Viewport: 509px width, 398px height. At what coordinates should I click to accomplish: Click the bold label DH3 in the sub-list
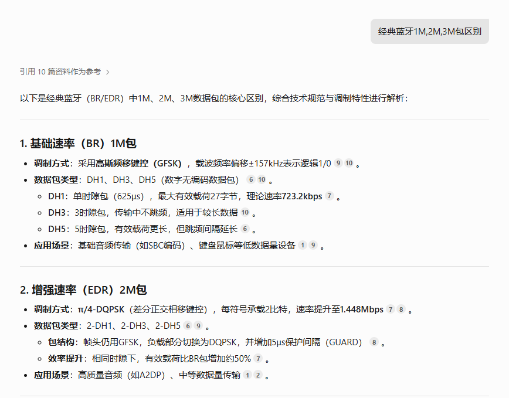[57, 212]
